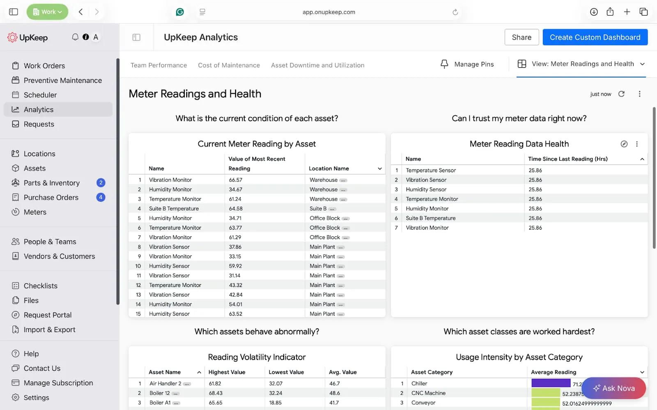
Task: Open the View: Meter Readings and Health dropdown
Action: (x=643, y=64)
